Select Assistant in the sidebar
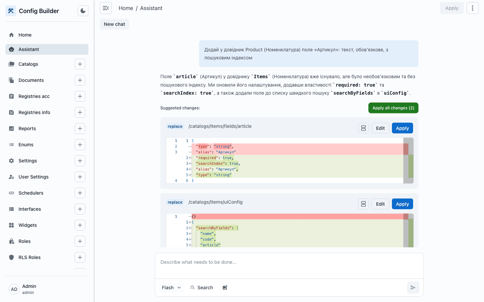The height and width of the screenshot is (302, 484). coord(47,49)
